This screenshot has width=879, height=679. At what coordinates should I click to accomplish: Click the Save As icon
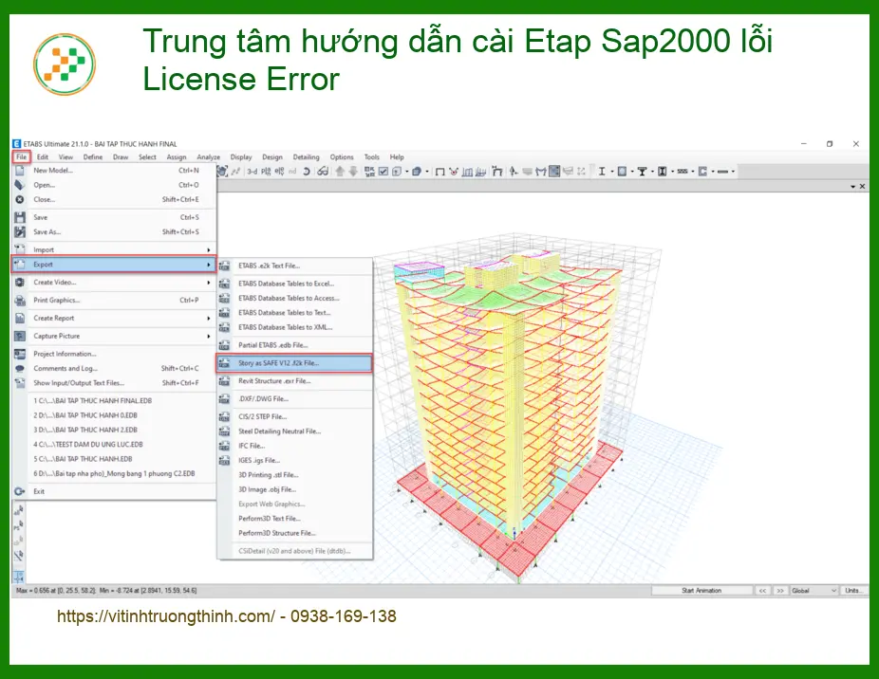(20, 232)
